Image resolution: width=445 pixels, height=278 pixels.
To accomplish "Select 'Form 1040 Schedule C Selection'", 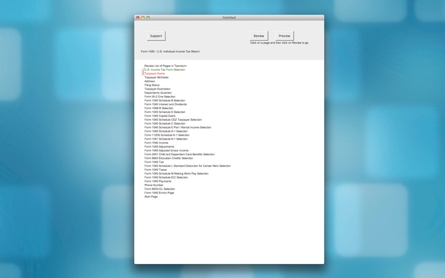I will pyautogui.click(x=165, y=123).
